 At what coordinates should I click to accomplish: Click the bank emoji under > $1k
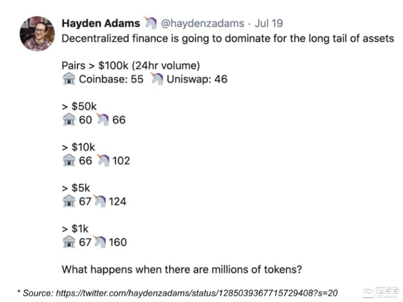(x=69, y=242)
